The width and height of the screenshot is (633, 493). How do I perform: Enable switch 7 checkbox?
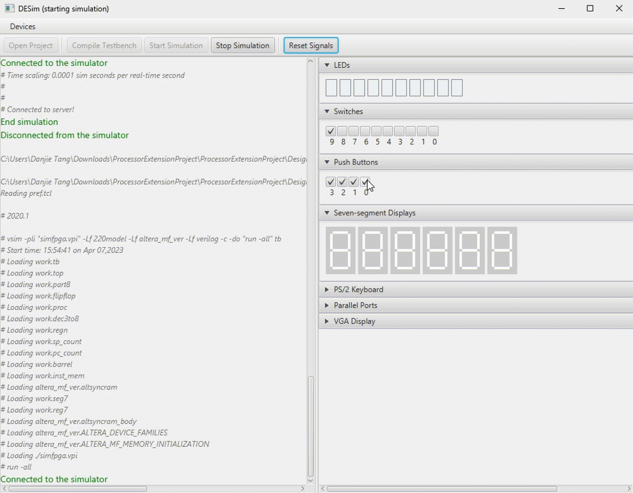coord(353,131)
